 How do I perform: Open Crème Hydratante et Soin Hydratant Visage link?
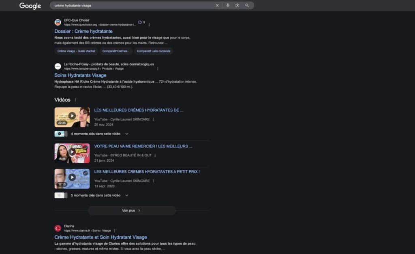click(101, 237)
